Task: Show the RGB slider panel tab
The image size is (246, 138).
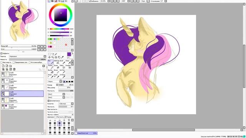Action: click(x=52, y=1)
